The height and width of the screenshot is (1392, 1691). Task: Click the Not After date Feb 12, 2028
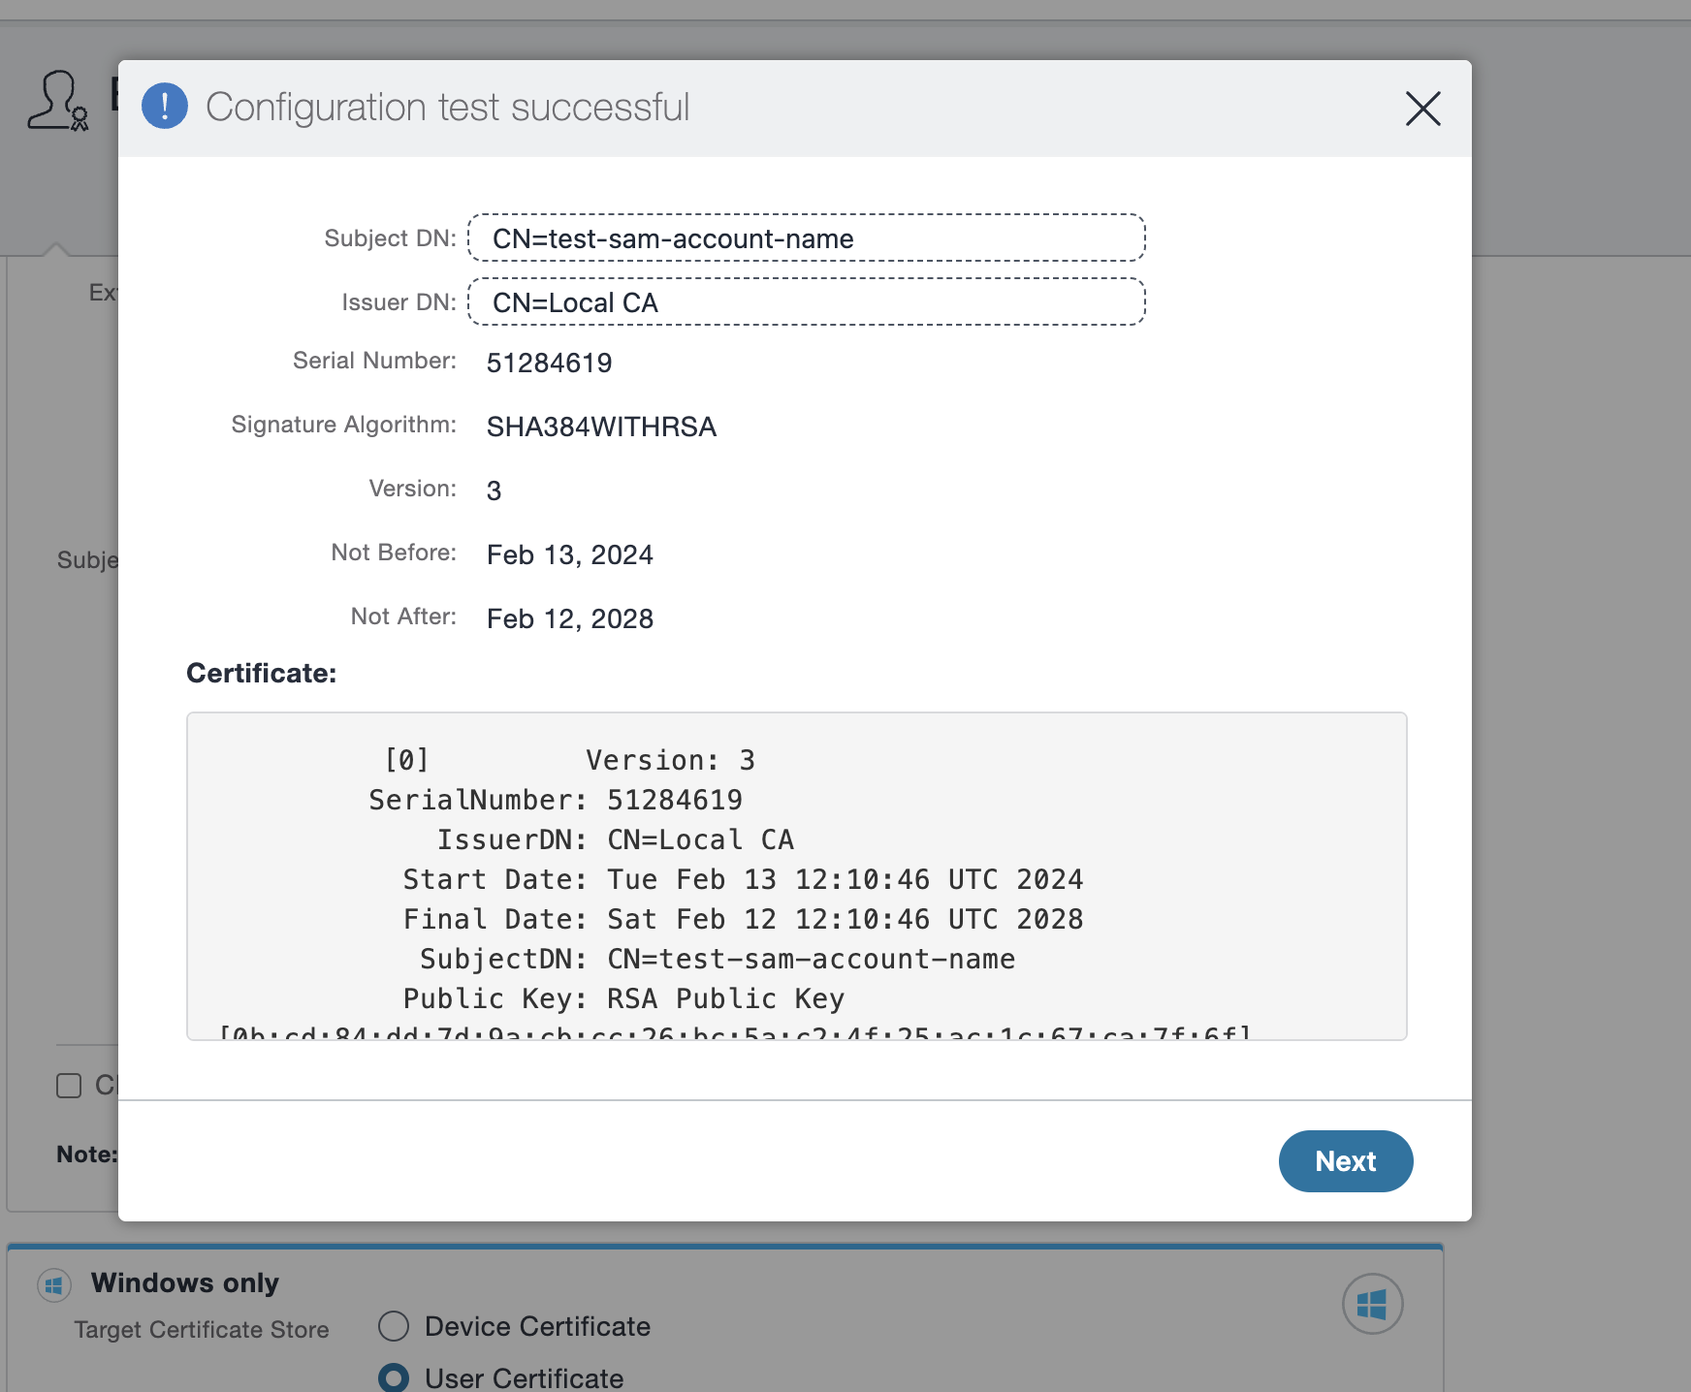(570, 618)
